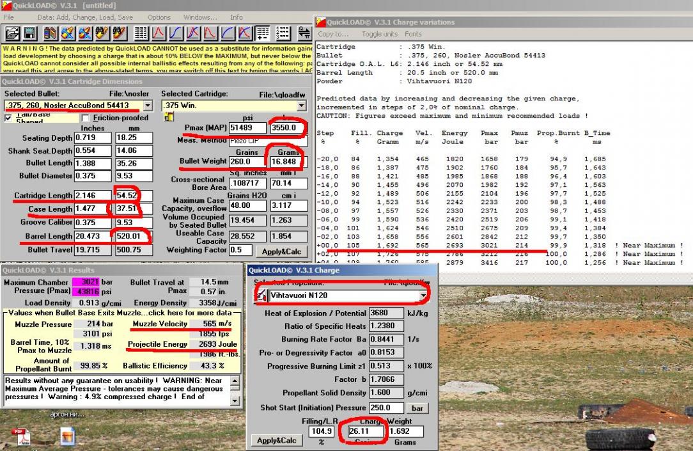The width and height of the screenshot is (693, 451).
Task: Enable the Friction-proofed checkbox
Action: pos(86,118)
